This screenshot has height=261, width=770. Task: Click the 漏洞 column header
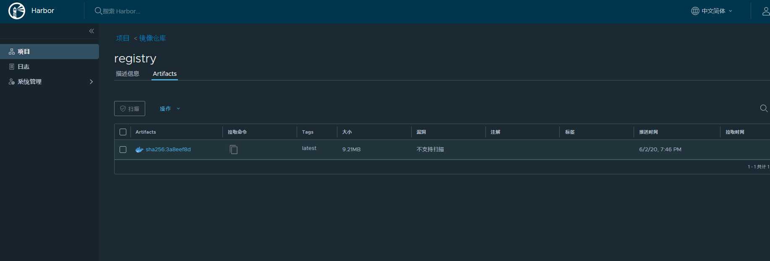click(421, 132)
